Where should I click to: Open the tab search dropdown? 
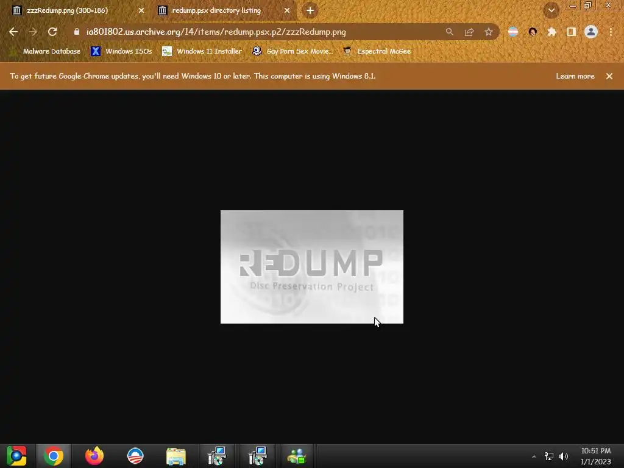(x=551, y=10)
